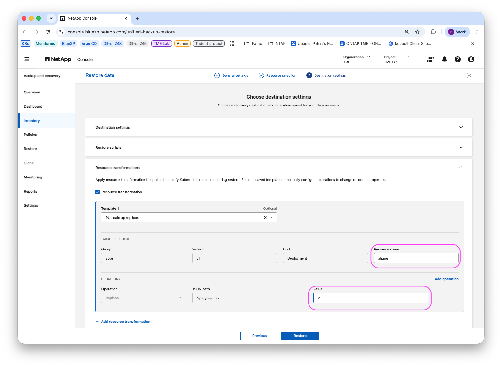Open the tab search dropdown arrow
The height and width of the screenshot is (367, 502).
click(x=51, y=18)
